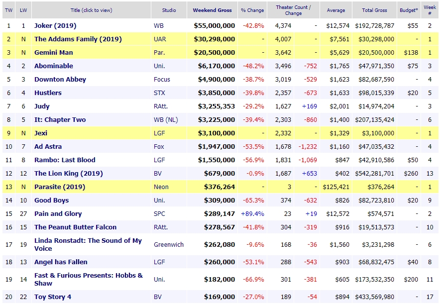Open The Peanut Butter Falcon link
This screenshot has width=440, height=305.
(x=76, y=227)
